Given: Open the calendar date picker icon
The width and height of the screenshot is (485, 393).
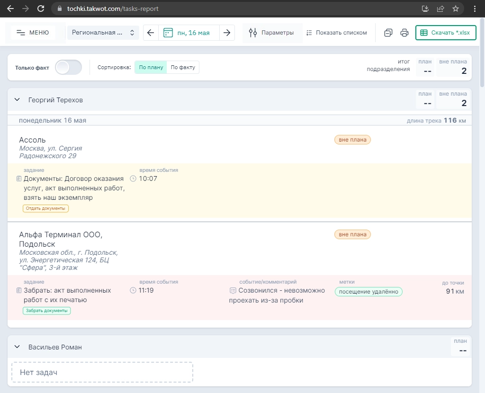Looking at the screenshot, I should [x=168, y=33].
